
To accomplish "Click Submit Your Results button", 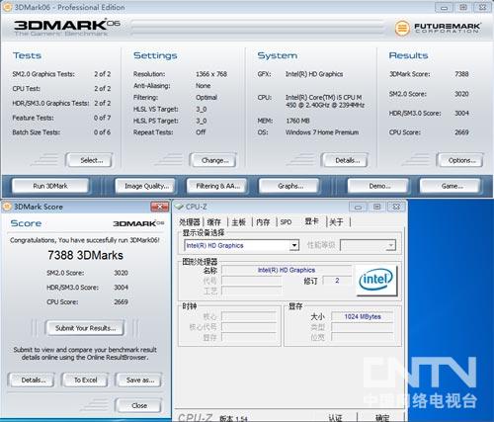I will pyautogui.click(x=85, y=328).
